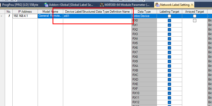212x106 pixels.
Task: Click the Data Type column header
Action: [x=144, y=12]
